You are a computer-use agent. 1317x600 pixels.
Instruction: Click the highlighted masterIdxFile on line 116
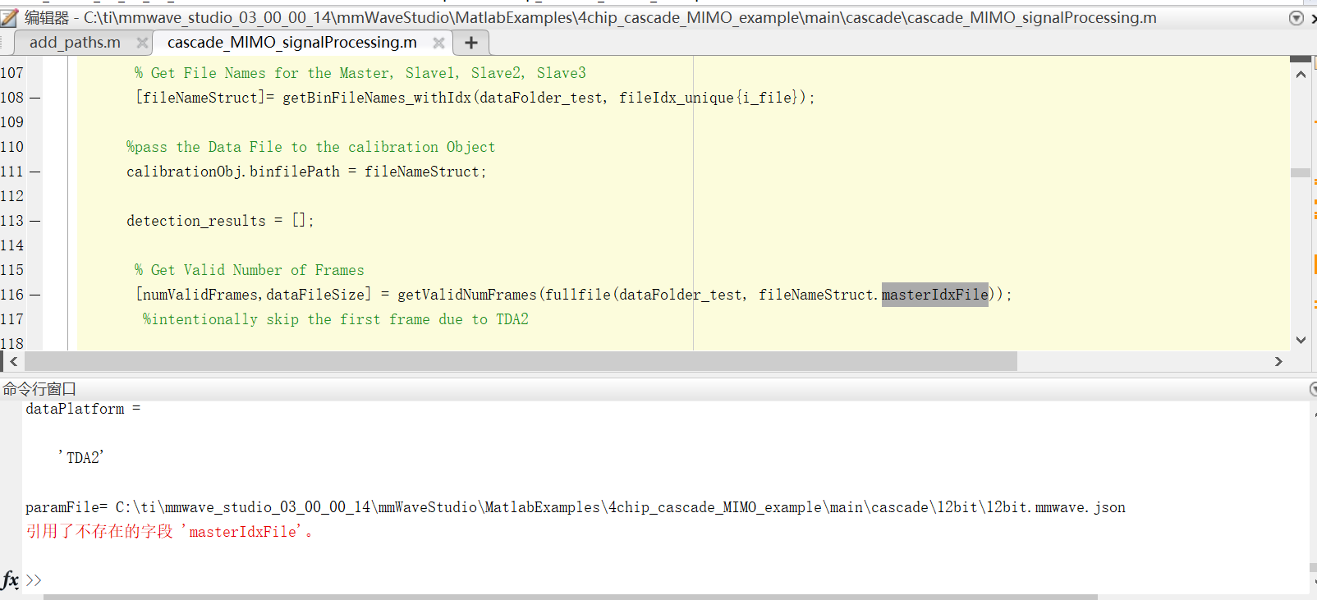(x=935, y=295)
